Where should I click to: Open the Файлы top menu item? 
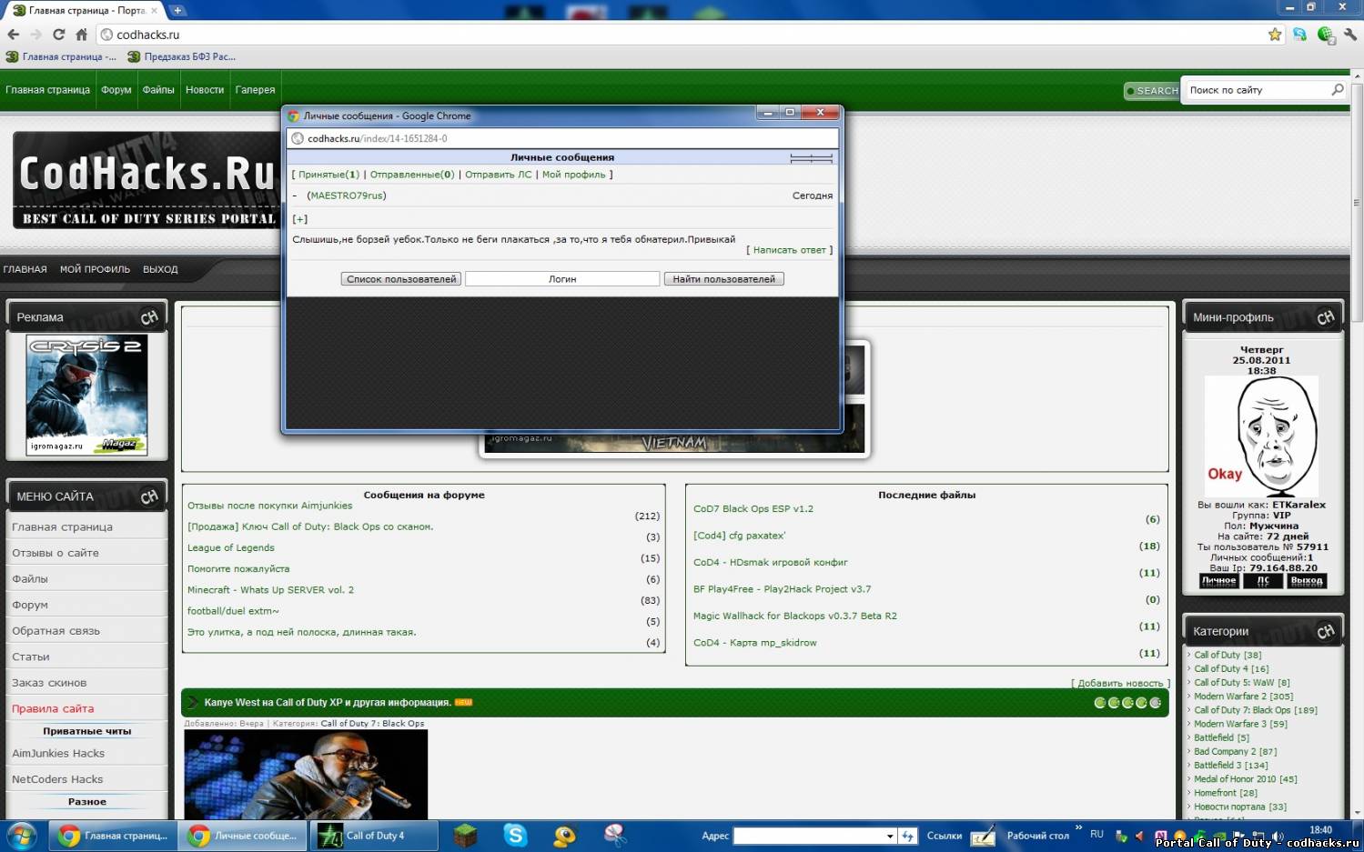coord(158,90)
